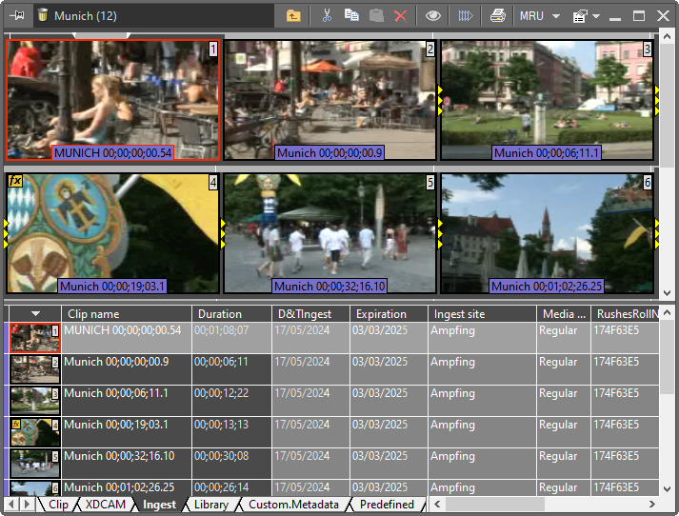Viewport: 679px width, 516px height.
Task: Click the Copy icon in the toolbar
Action: (351, 15)
